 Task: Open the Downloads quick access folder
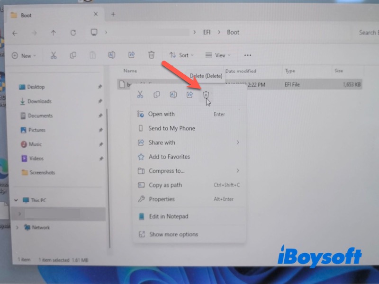point(39,101)
